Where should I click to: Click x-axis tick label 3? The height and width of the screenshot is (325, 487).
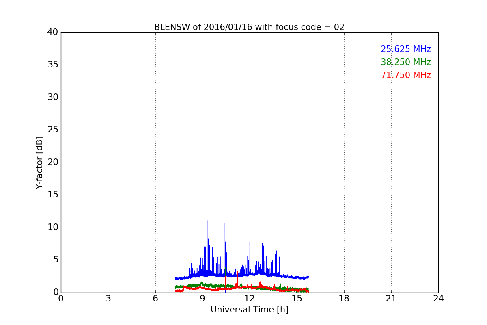click(x=108, y=299)
